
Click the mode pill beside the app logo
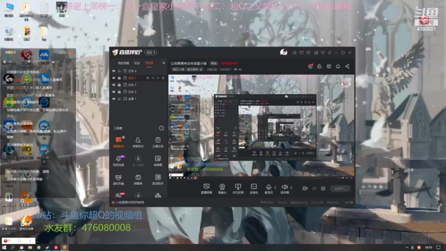[x=151, y=52]
